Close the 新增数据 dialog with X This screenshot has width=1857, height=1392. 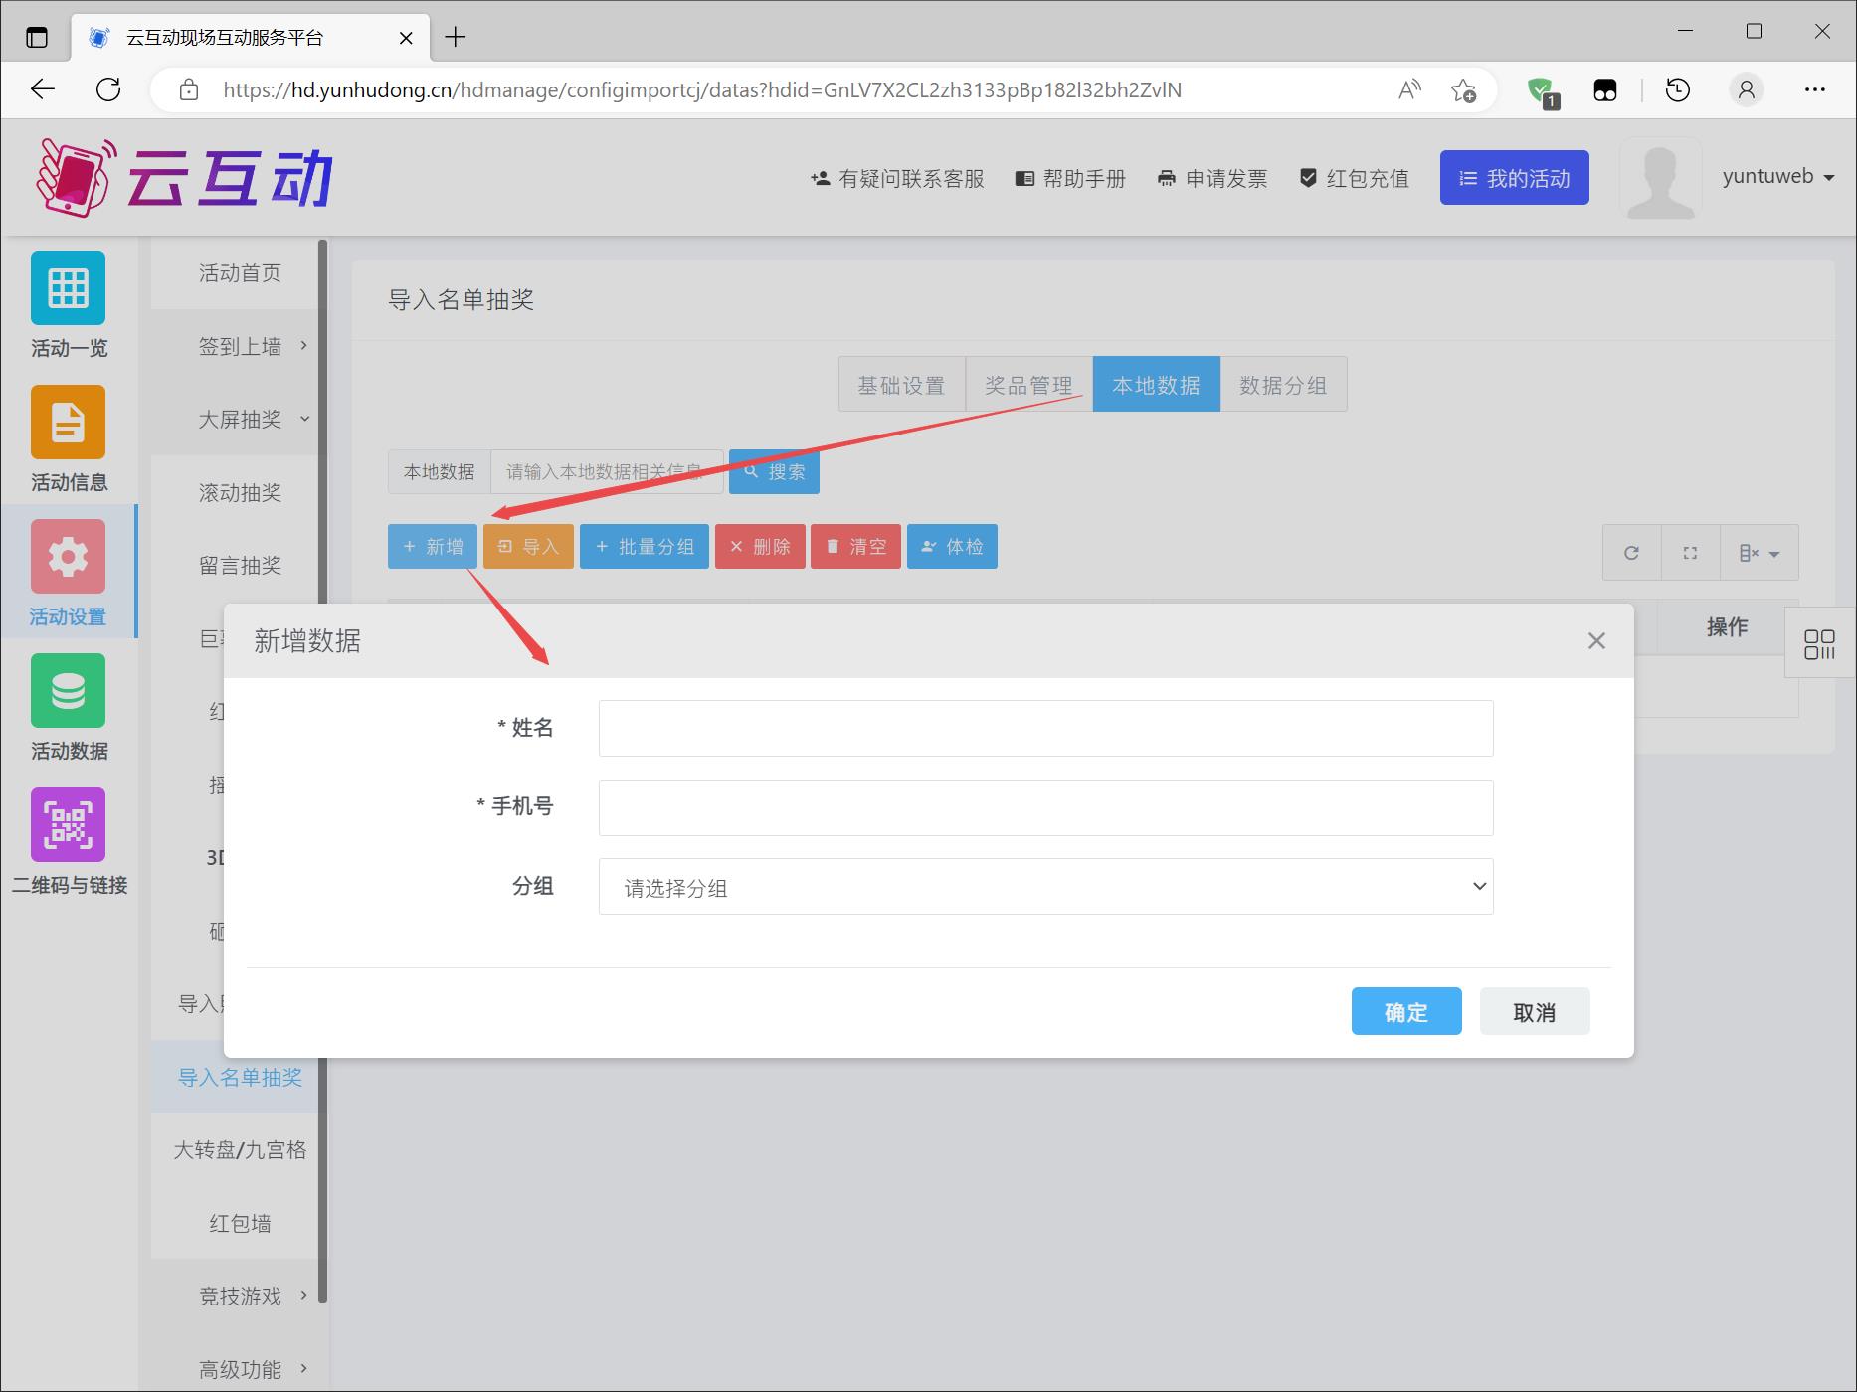1596,641
